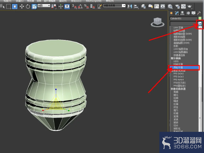Select UVW 贴图添加 modifier
This screenshot has width=204, height=153.
click(180, 49)
